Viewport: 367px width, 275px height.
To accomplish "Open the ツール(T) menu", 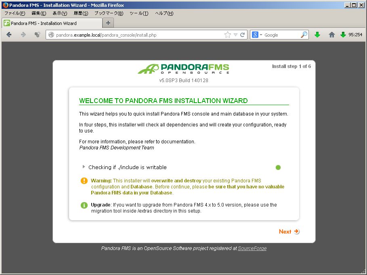I will pyautogui.click(x=139, y=13).
